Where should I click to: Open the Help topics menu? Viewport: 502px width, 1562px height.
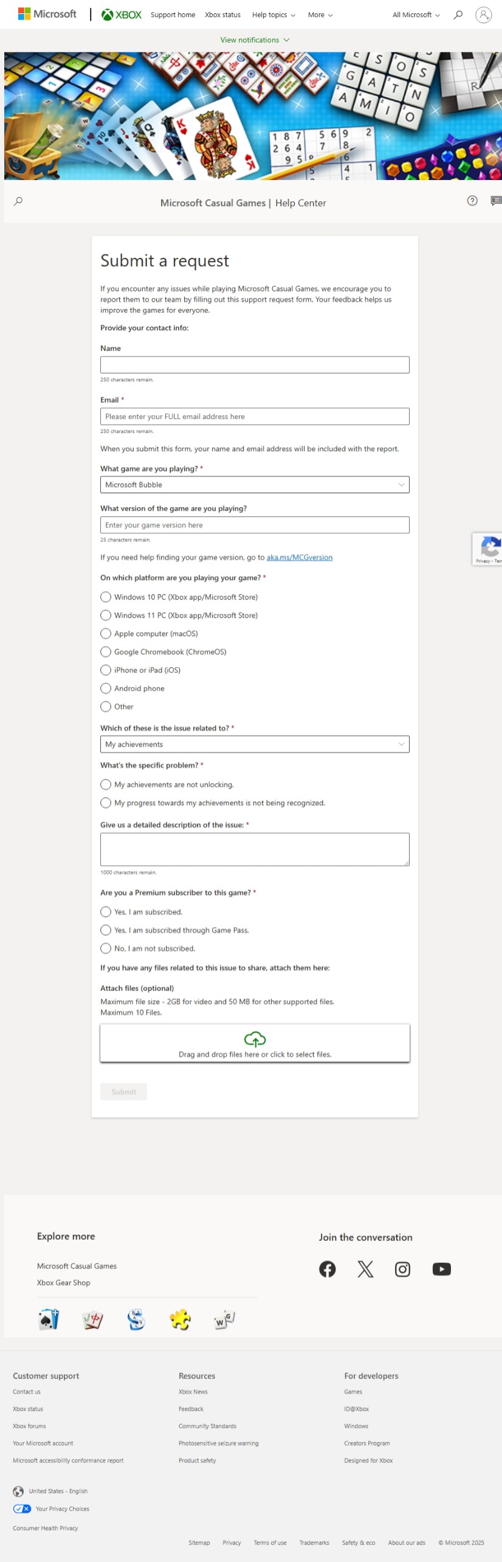pos(273,15)
